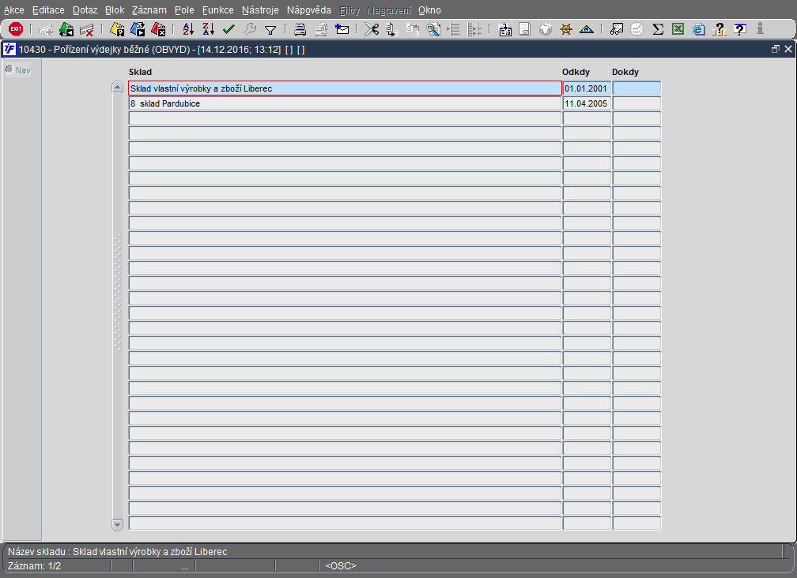Click the 'Dokdy' column header
This screenshot has height=578, width=797.
[625, 72]
